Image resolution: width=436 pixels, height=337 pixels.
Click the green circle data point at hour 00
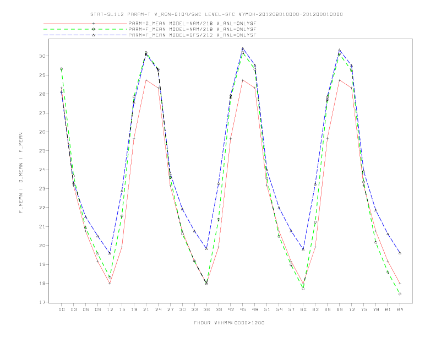[x=62, y=69]
